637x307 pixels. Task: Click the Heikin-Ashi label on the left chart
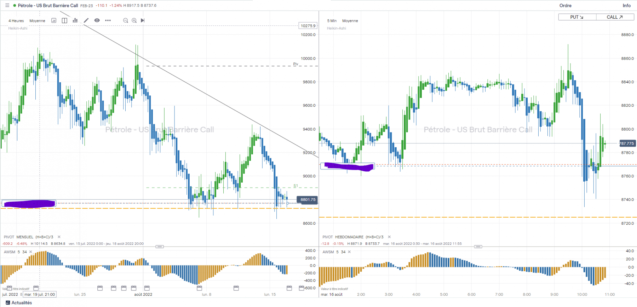18,28
